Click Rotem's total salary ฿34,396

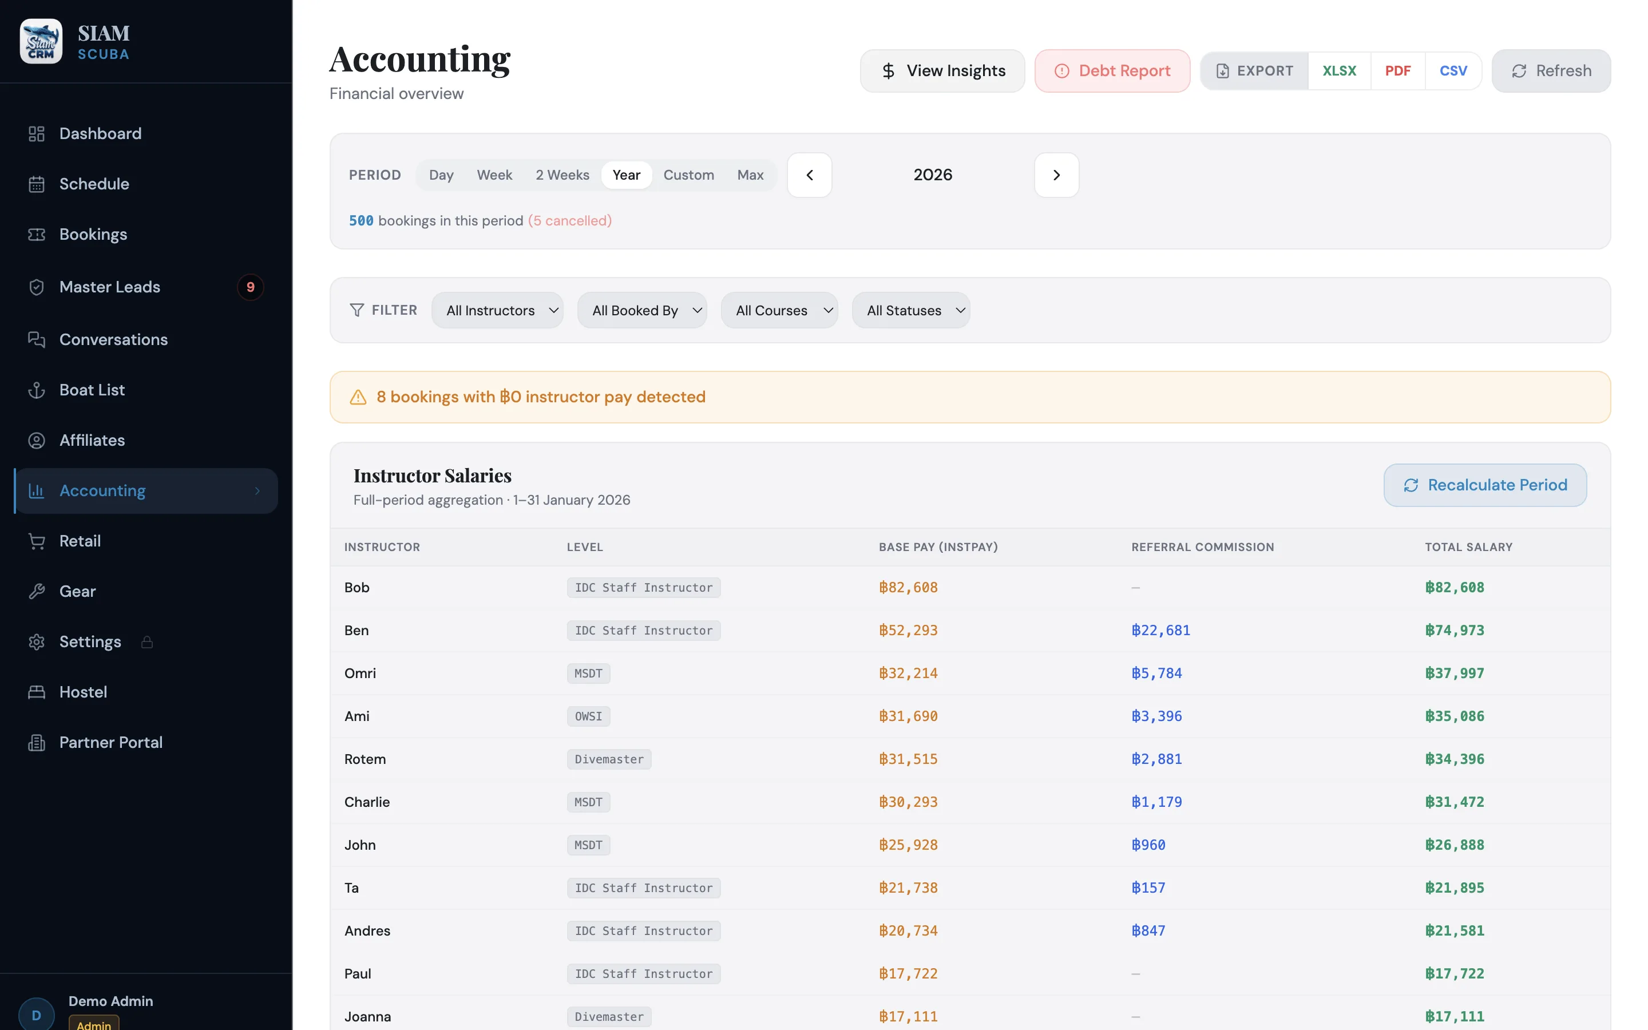pos(1455,759)
